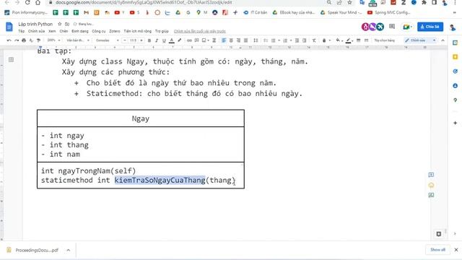Expand the ProceedingsDocu pdf download chevron
The image size is (462, 260).
69,250
